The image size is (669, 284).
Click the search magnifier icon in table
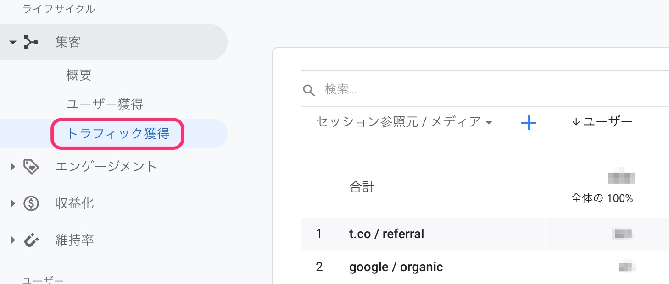pyautogui.click(x=309, y=90)
